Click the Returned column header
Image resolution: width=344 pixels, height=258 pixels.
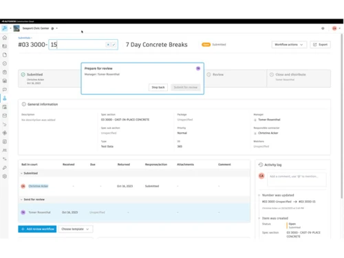tap(124, 164)
